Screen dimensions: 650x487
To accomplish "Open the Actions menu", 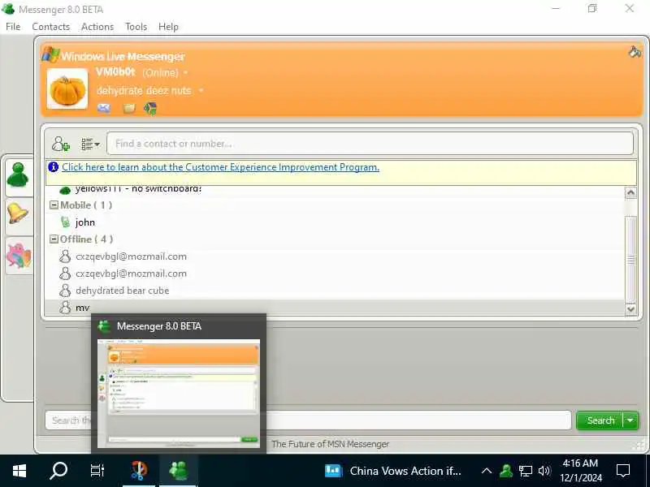I will point(97,27).
